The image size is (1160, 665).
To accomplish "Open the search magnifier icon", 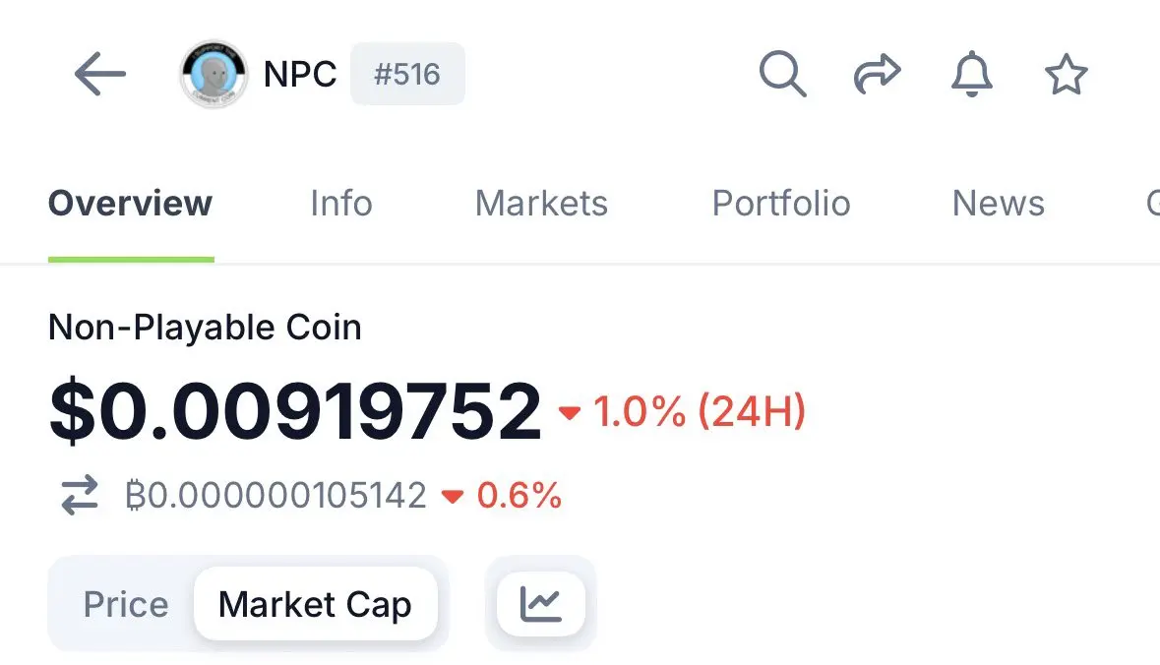I will coord(783,74).
